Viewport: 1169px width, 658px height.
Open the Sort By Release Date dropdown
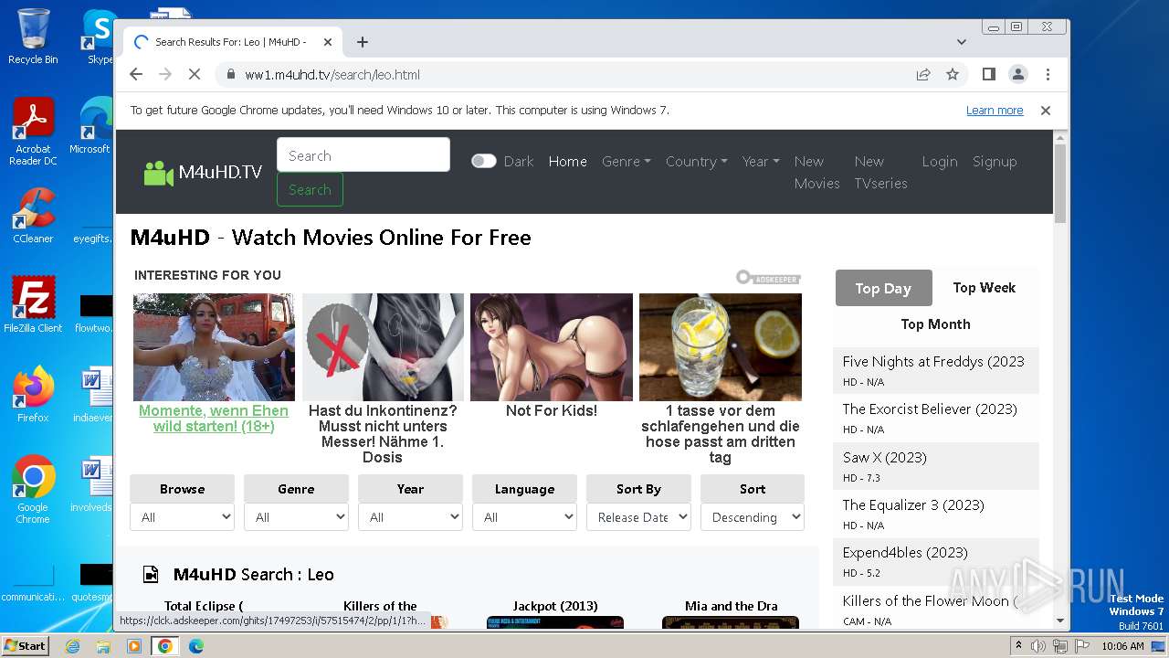(x=638, y=516)
